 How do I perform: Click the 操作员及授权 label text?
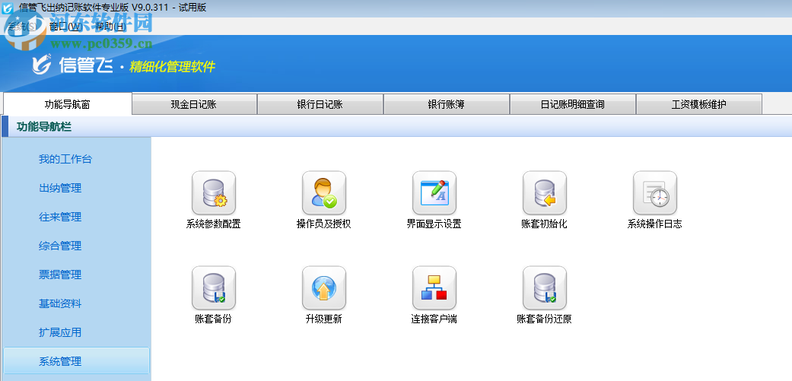[324, 224]
